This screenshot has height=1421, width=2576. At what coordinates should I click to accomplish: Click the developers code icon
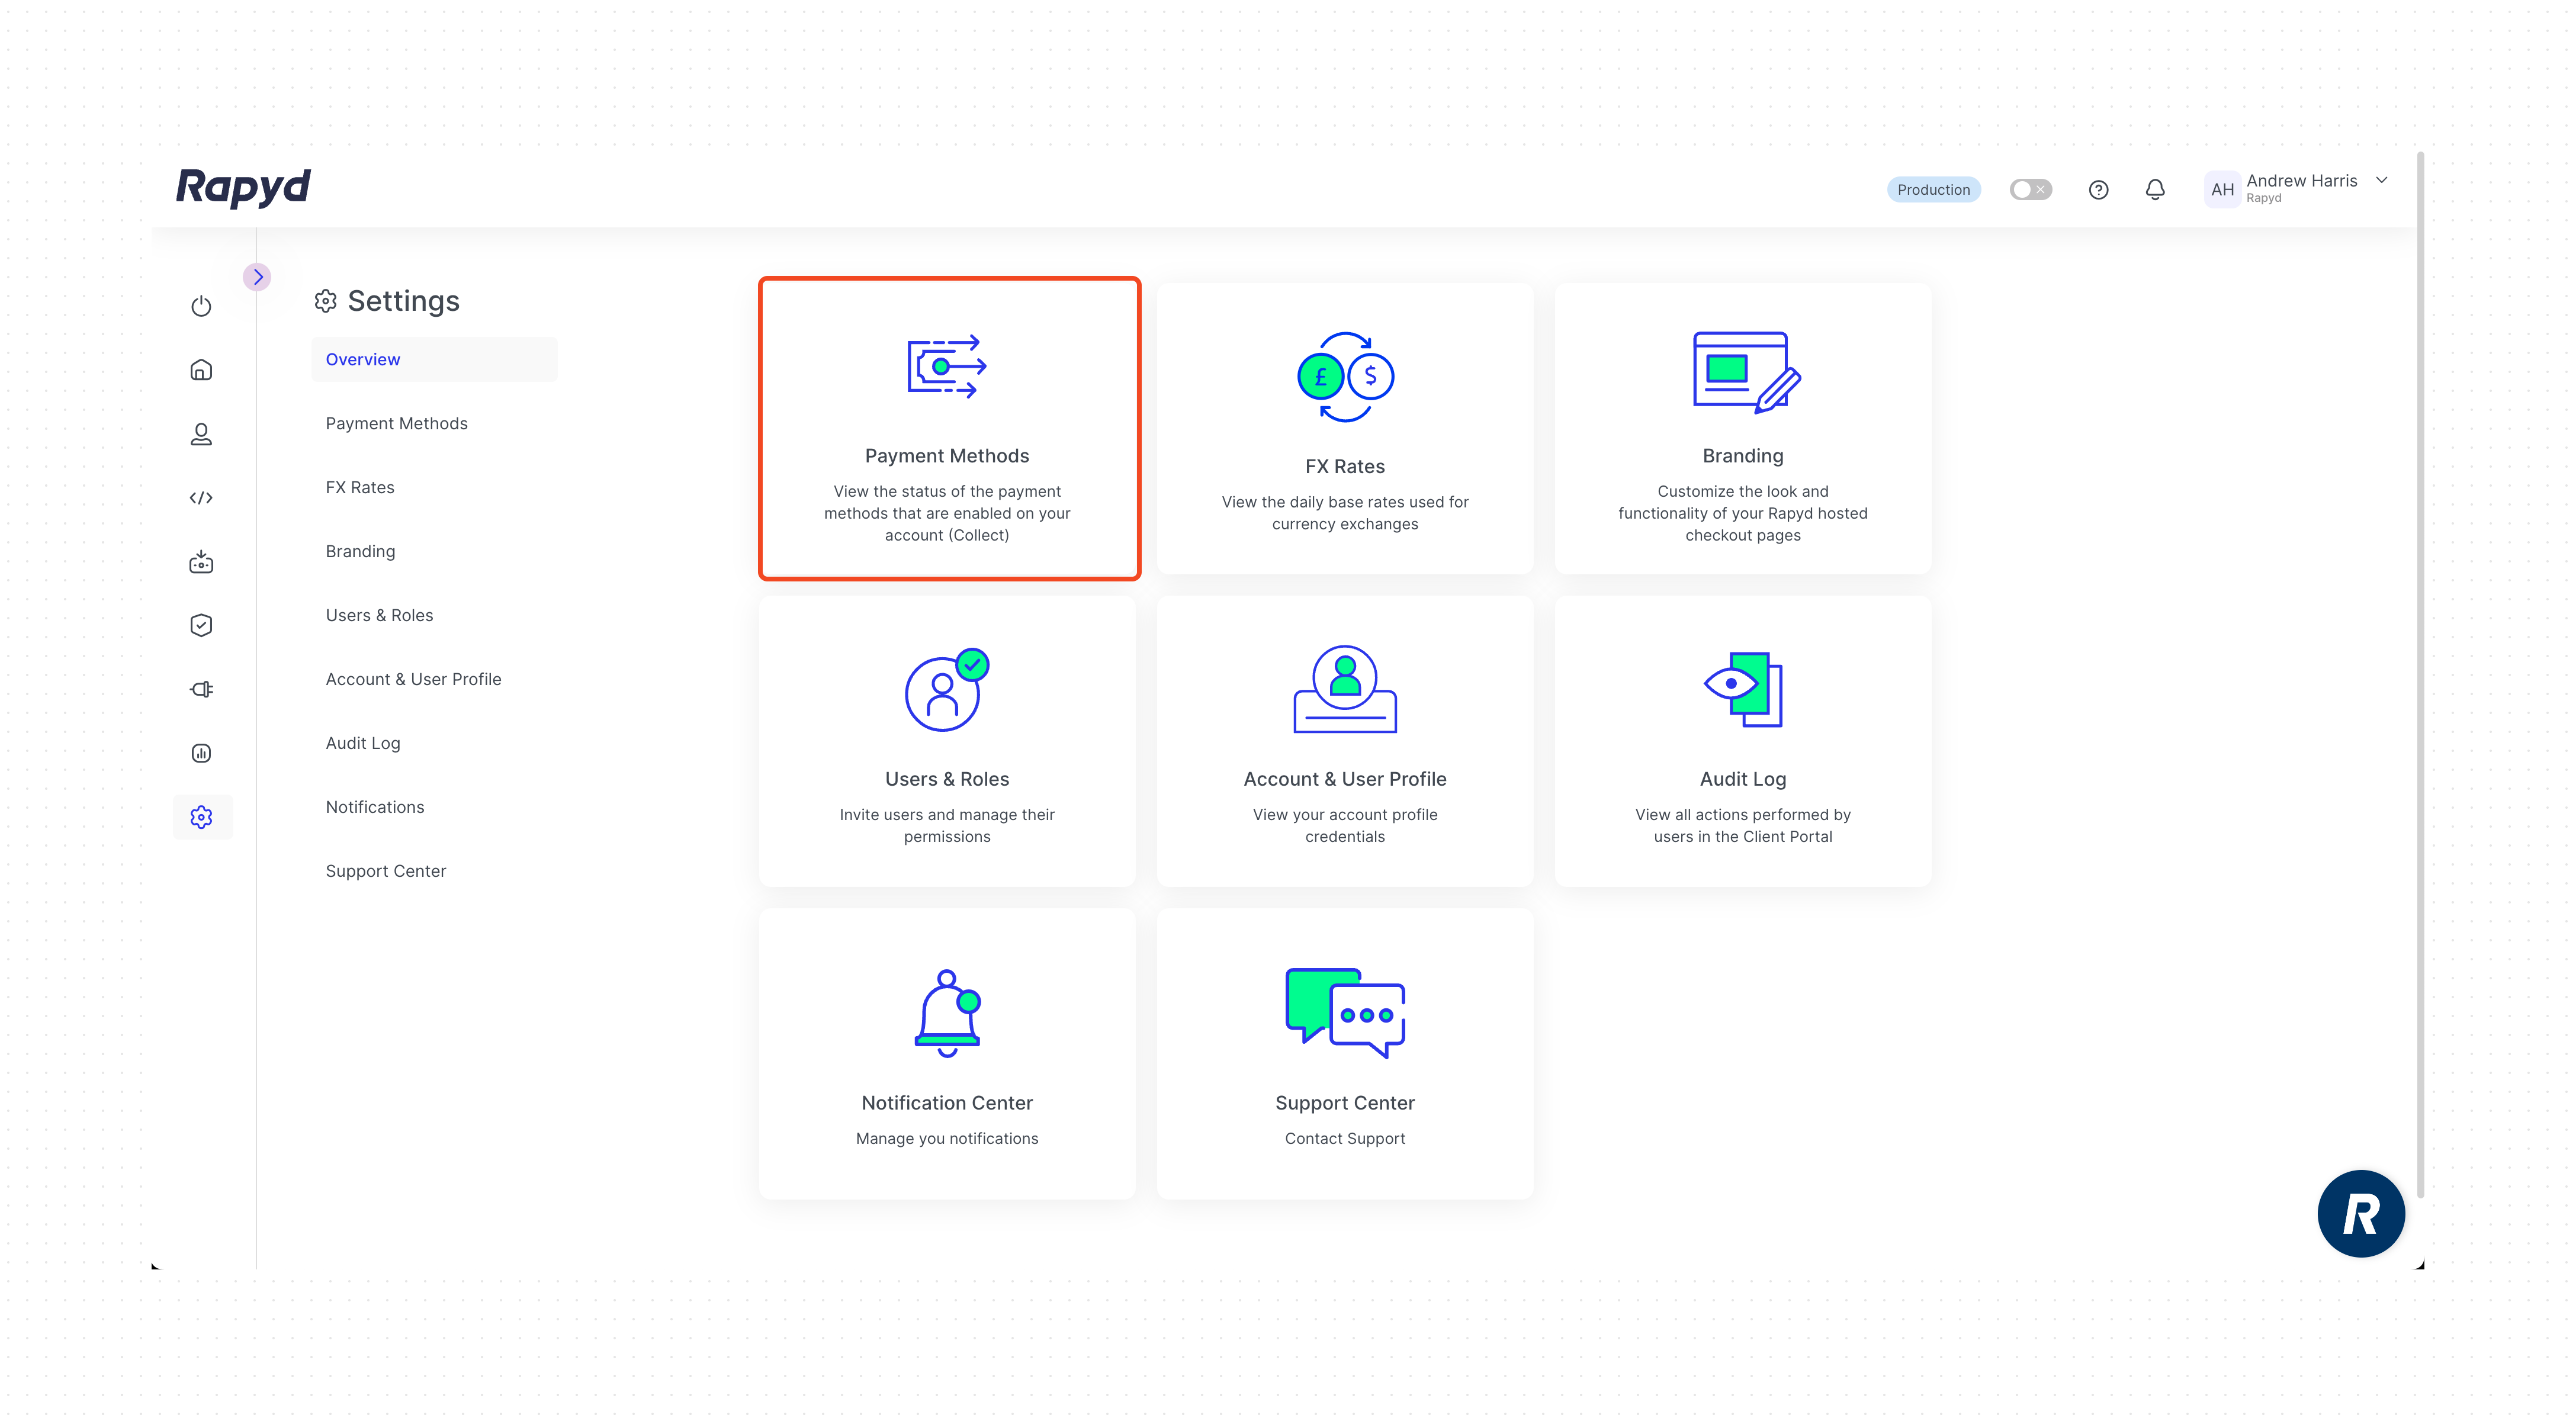point(201,498)
